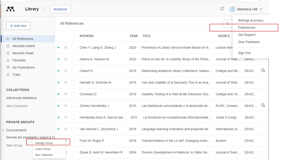Check the Van Mensel L row checkbox

tap(73, 129)
